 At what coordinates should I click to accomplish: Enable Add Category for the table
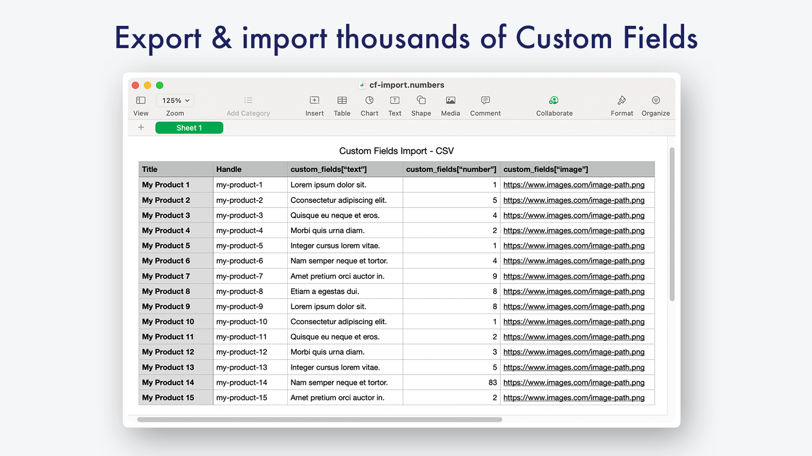[248, 105]
